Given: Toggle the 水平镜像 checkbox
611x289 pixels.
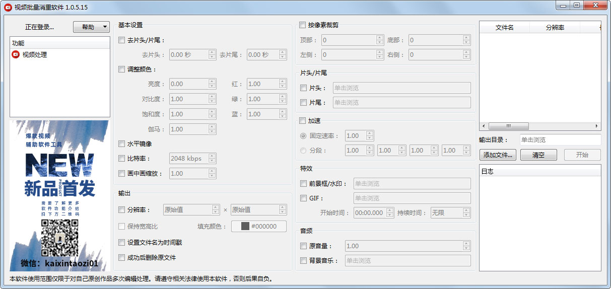Looking at the screenshot, I should [121, 144].
